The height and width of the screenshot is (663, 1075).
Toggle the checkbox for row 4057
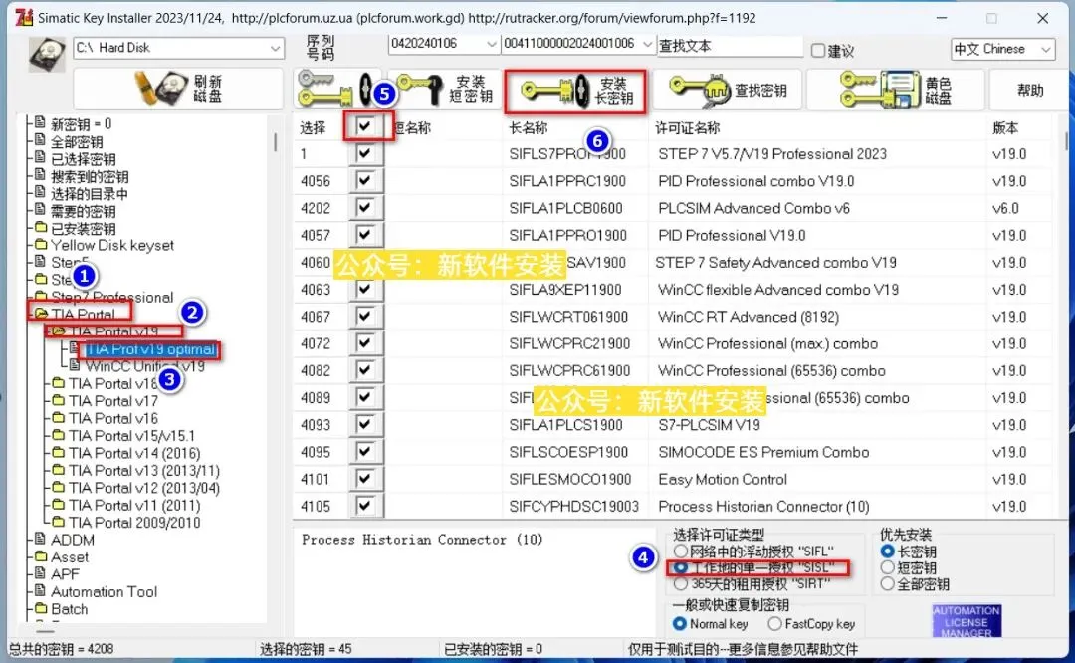click(364, 235)
